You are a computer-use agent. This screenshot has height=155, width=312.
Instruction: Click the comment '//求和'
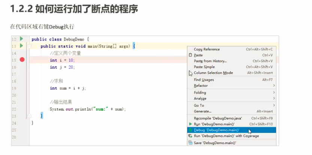57,81
